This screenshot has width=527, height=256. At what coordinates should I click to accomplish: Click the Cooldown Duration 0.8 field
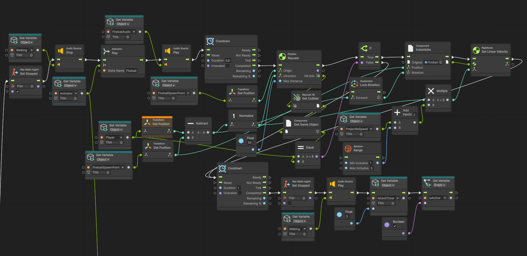click(228, 61)
